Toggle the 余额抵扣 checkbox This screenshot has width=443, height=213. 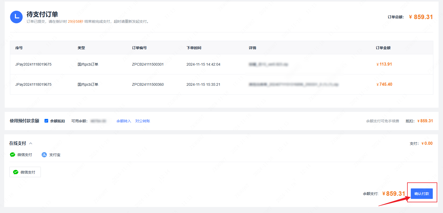pyautogui.click(x=46, y=121)
